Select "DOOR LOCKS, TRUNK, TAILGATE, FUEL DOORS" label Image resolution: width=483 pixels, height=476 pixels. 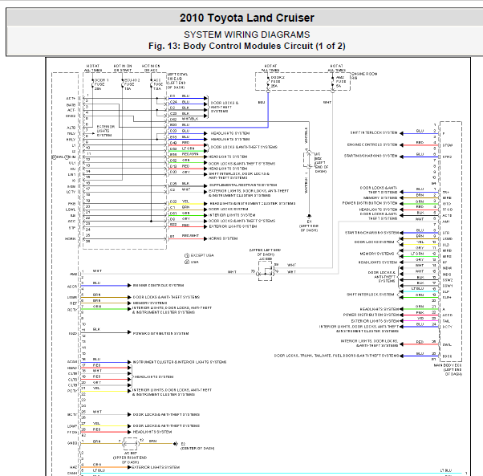coord(336,356)
